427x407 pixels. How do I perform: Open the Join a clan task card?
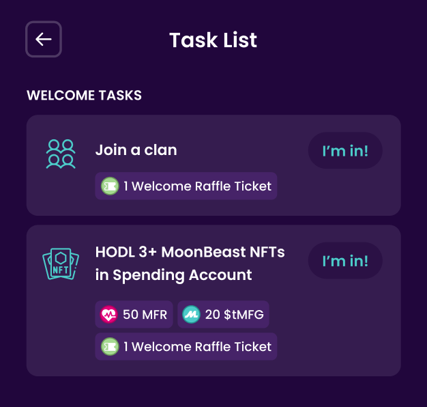tap(213, 165)
